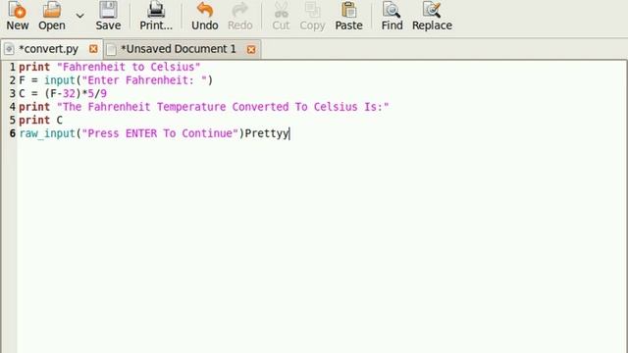
Task: Click on the formula (F-32)*5/9
Action: pos(76,94)
